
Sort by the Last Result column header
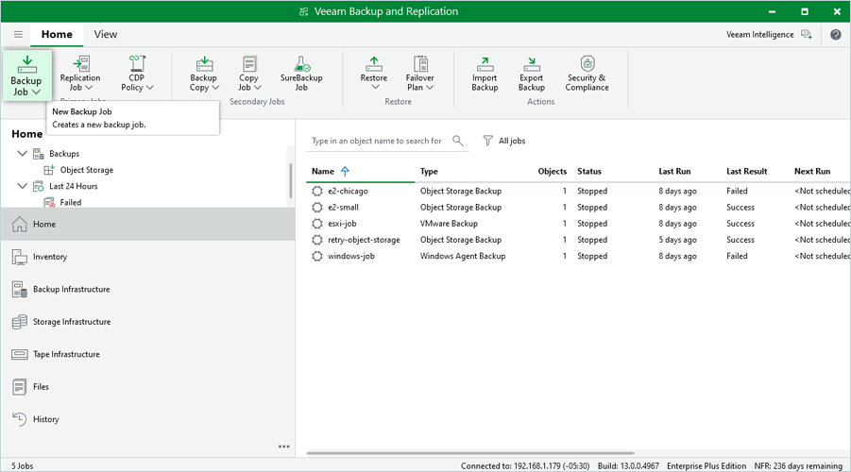pos(747,172)
